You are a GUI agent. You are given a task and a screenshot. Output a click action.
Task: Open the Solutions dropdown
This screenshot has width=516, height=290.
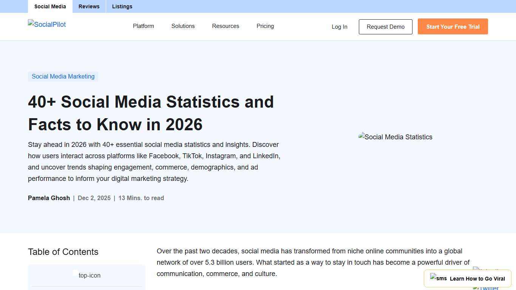(183, 26)
